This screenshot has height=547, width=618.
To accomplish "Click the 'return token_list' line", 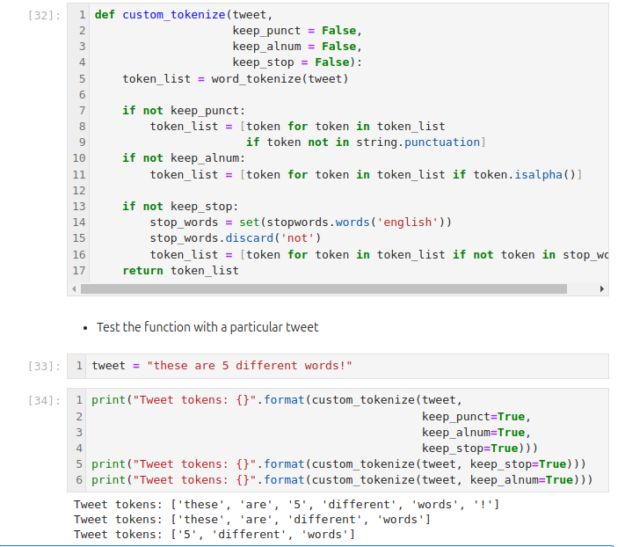I will (x=180, y=270).
